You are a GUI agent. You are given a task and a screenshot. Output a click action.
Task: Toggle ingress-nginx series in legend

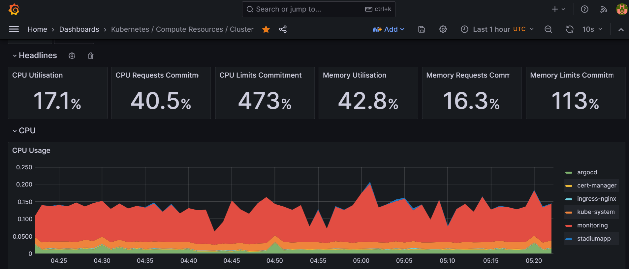tap(596, 199)
